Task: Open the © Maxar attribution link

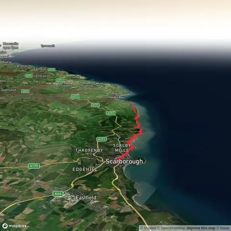Action: [223, 228]
